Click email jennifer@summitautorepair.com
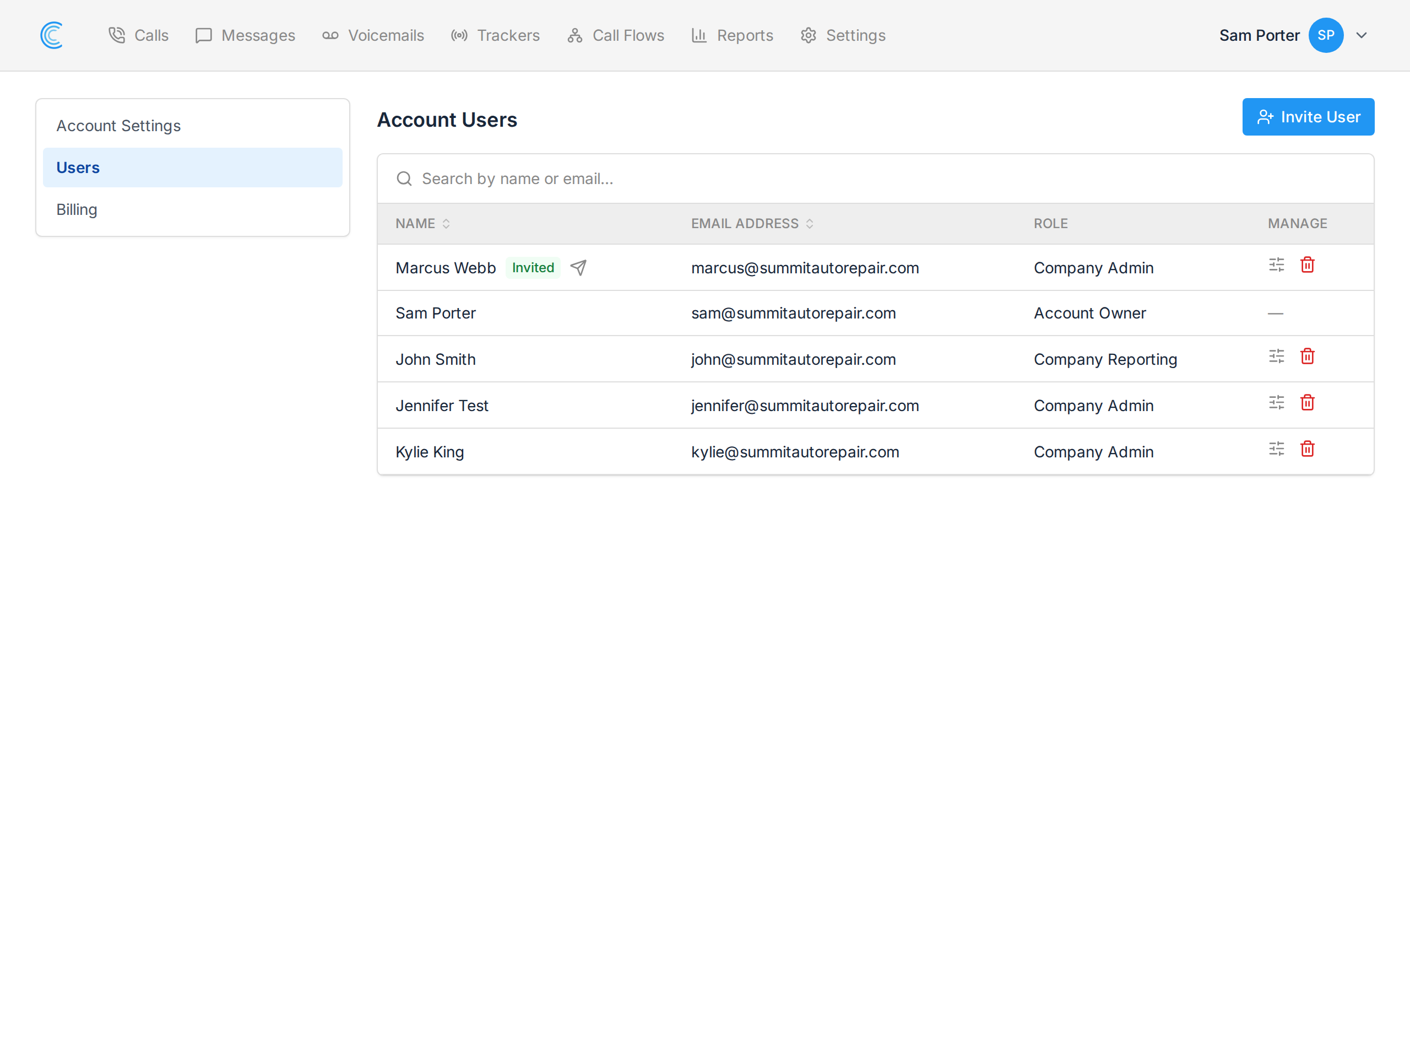 click(x=805, y=406)
